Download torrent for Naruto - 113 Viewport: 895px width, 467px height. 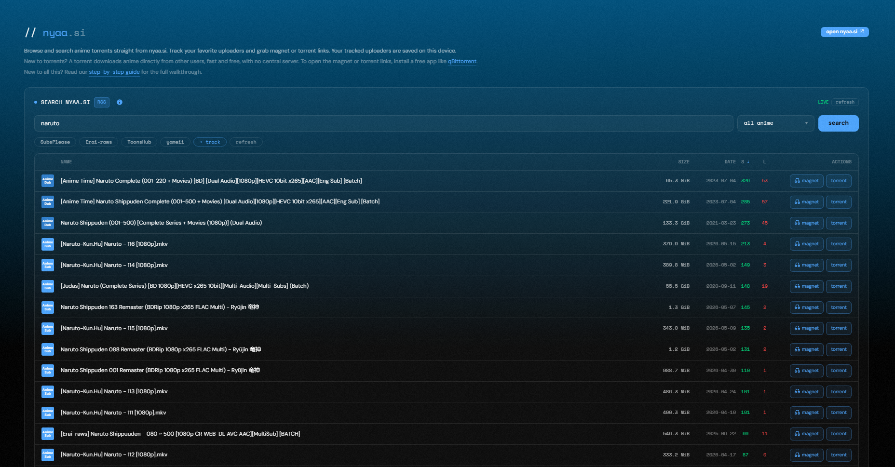pos(839,392)
